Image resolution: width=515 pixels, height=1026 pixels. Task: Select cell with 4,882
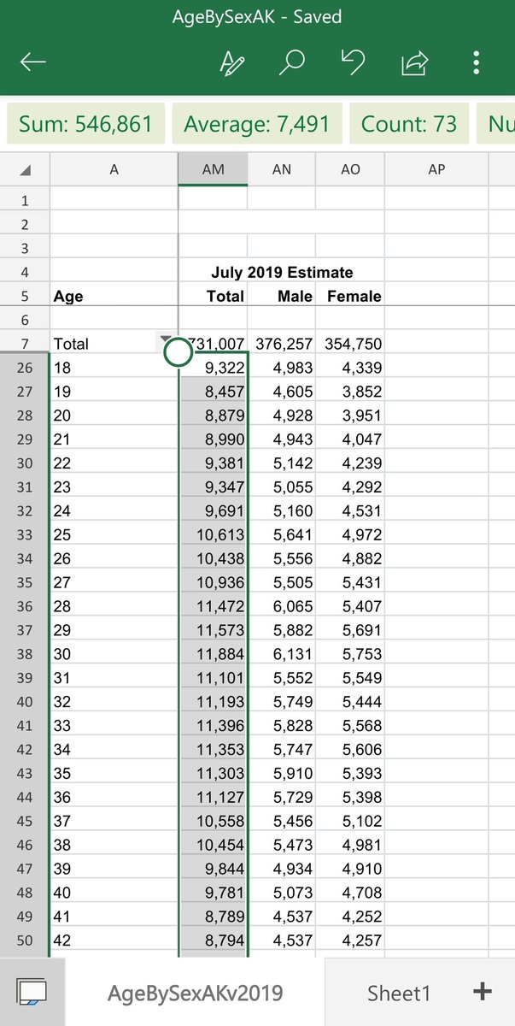tap(350, 559)
